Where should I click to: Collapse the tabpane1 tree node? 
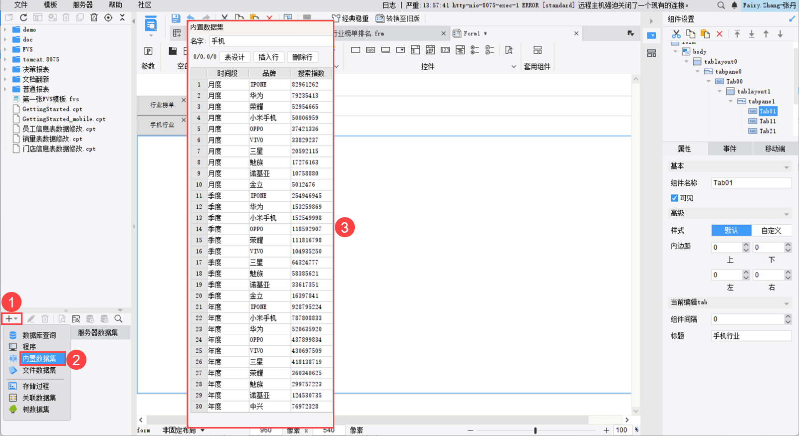click(731, 101)
